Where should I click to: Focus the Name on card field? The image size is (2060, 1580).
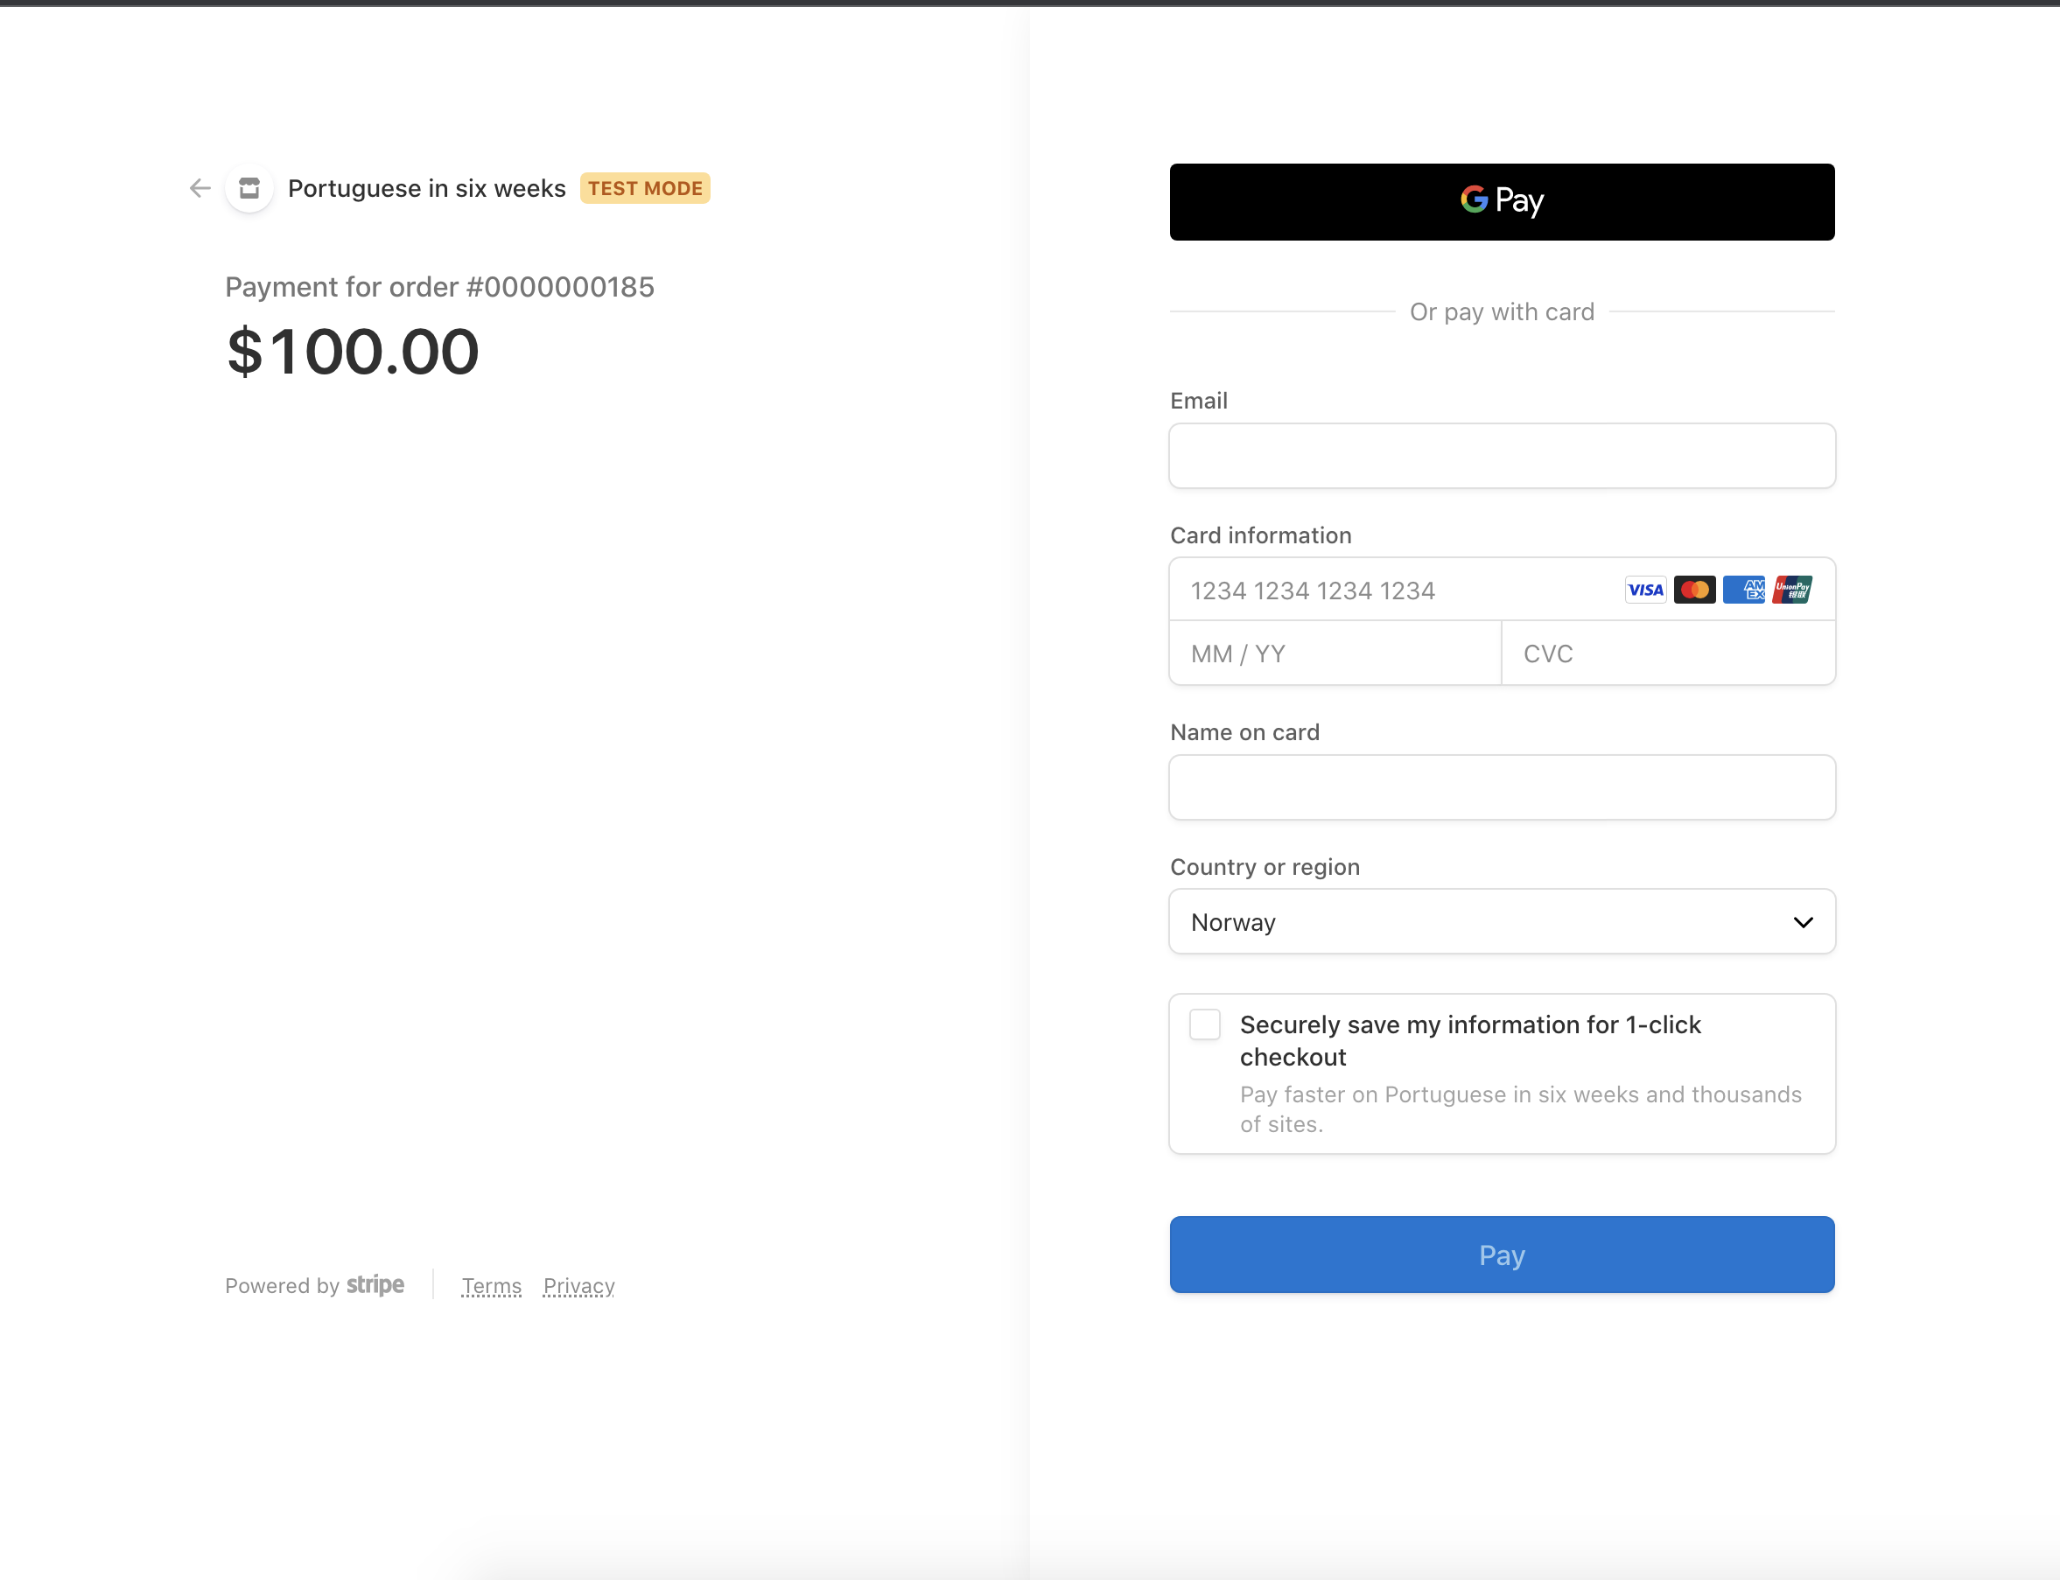1502,787
